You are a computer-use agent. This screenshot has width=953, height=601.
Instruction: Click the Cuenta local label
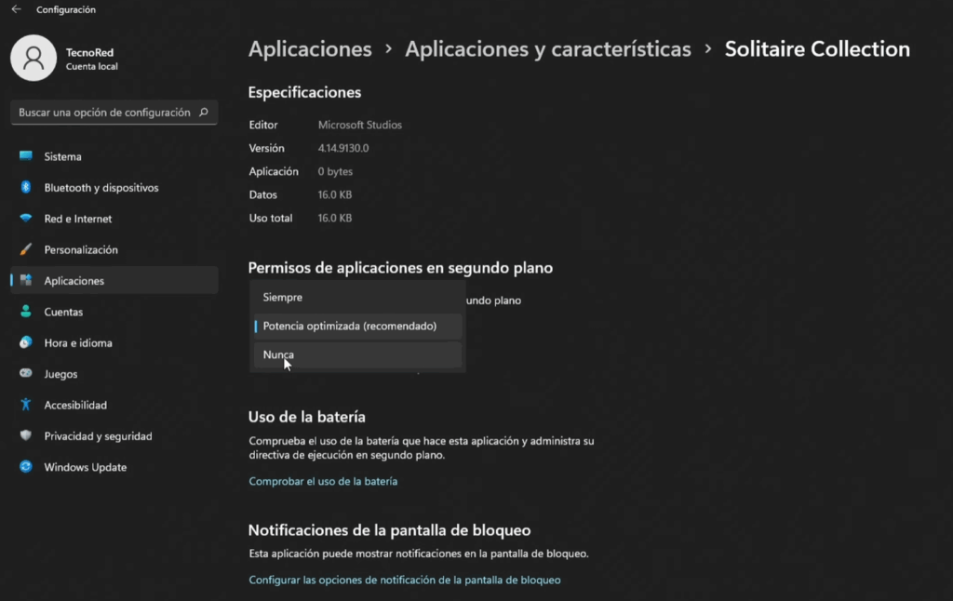click(92, 66)
